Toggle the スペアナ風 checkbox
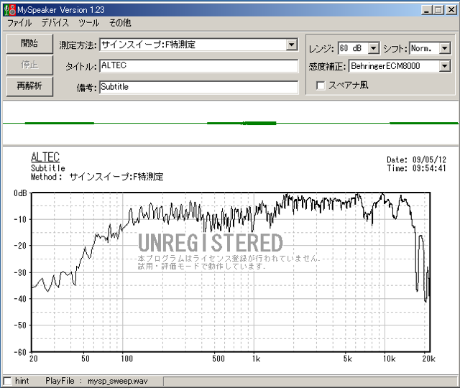460x388 pixels. point(321,86)
